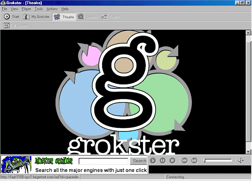Screen dimensions: 252x181
Task: Click the Start disc icon
Action: pos(6,16)
